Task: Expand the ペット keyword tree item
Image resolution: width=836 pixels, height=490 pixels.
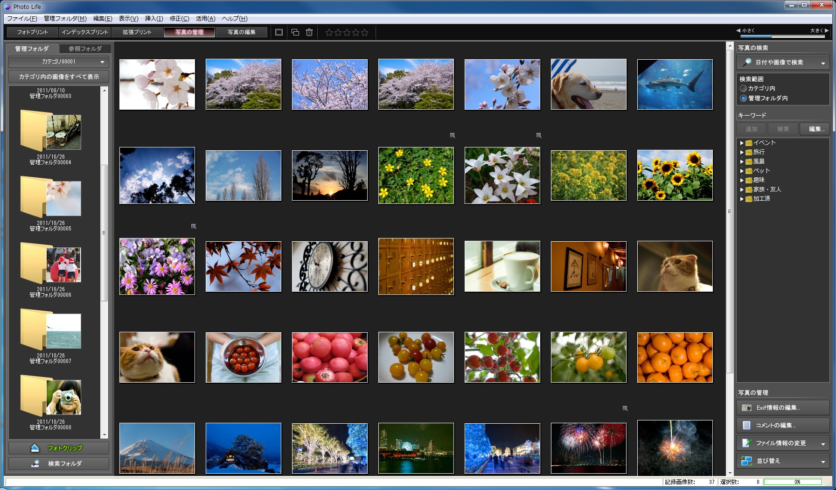Action: (743, 171)
